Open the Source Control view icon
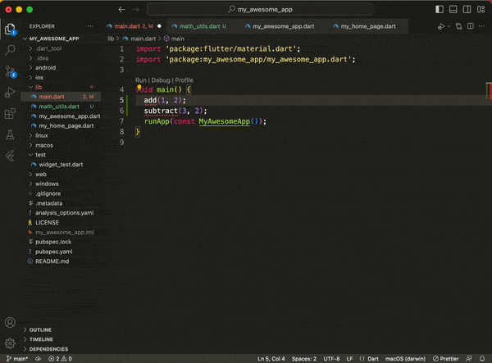 click(10, 72)
